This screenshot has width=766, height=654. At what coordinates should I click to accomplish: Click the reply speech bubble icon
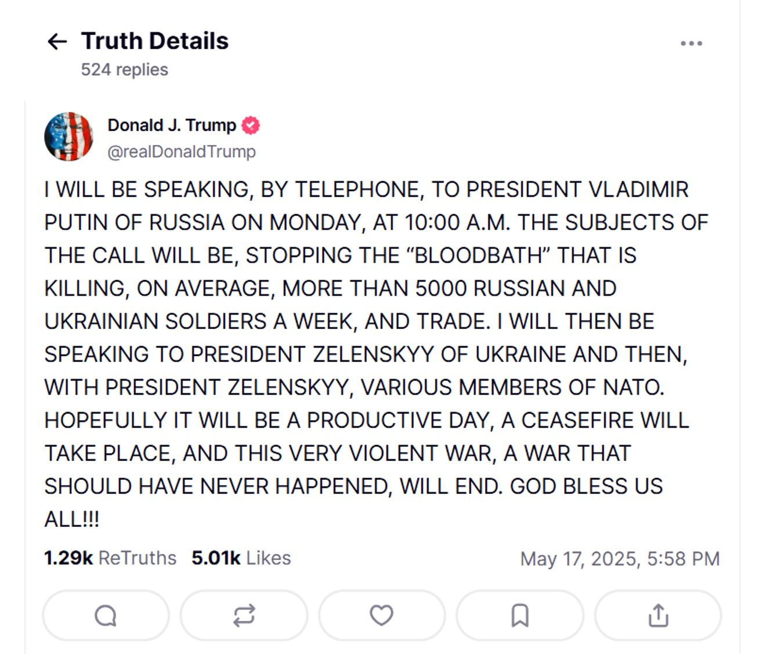point(106,615)
